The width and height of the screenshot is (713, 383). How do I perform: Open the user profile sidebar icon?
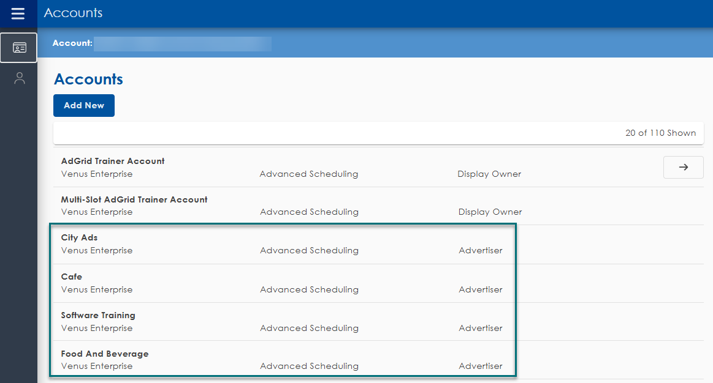click(20, 78)
